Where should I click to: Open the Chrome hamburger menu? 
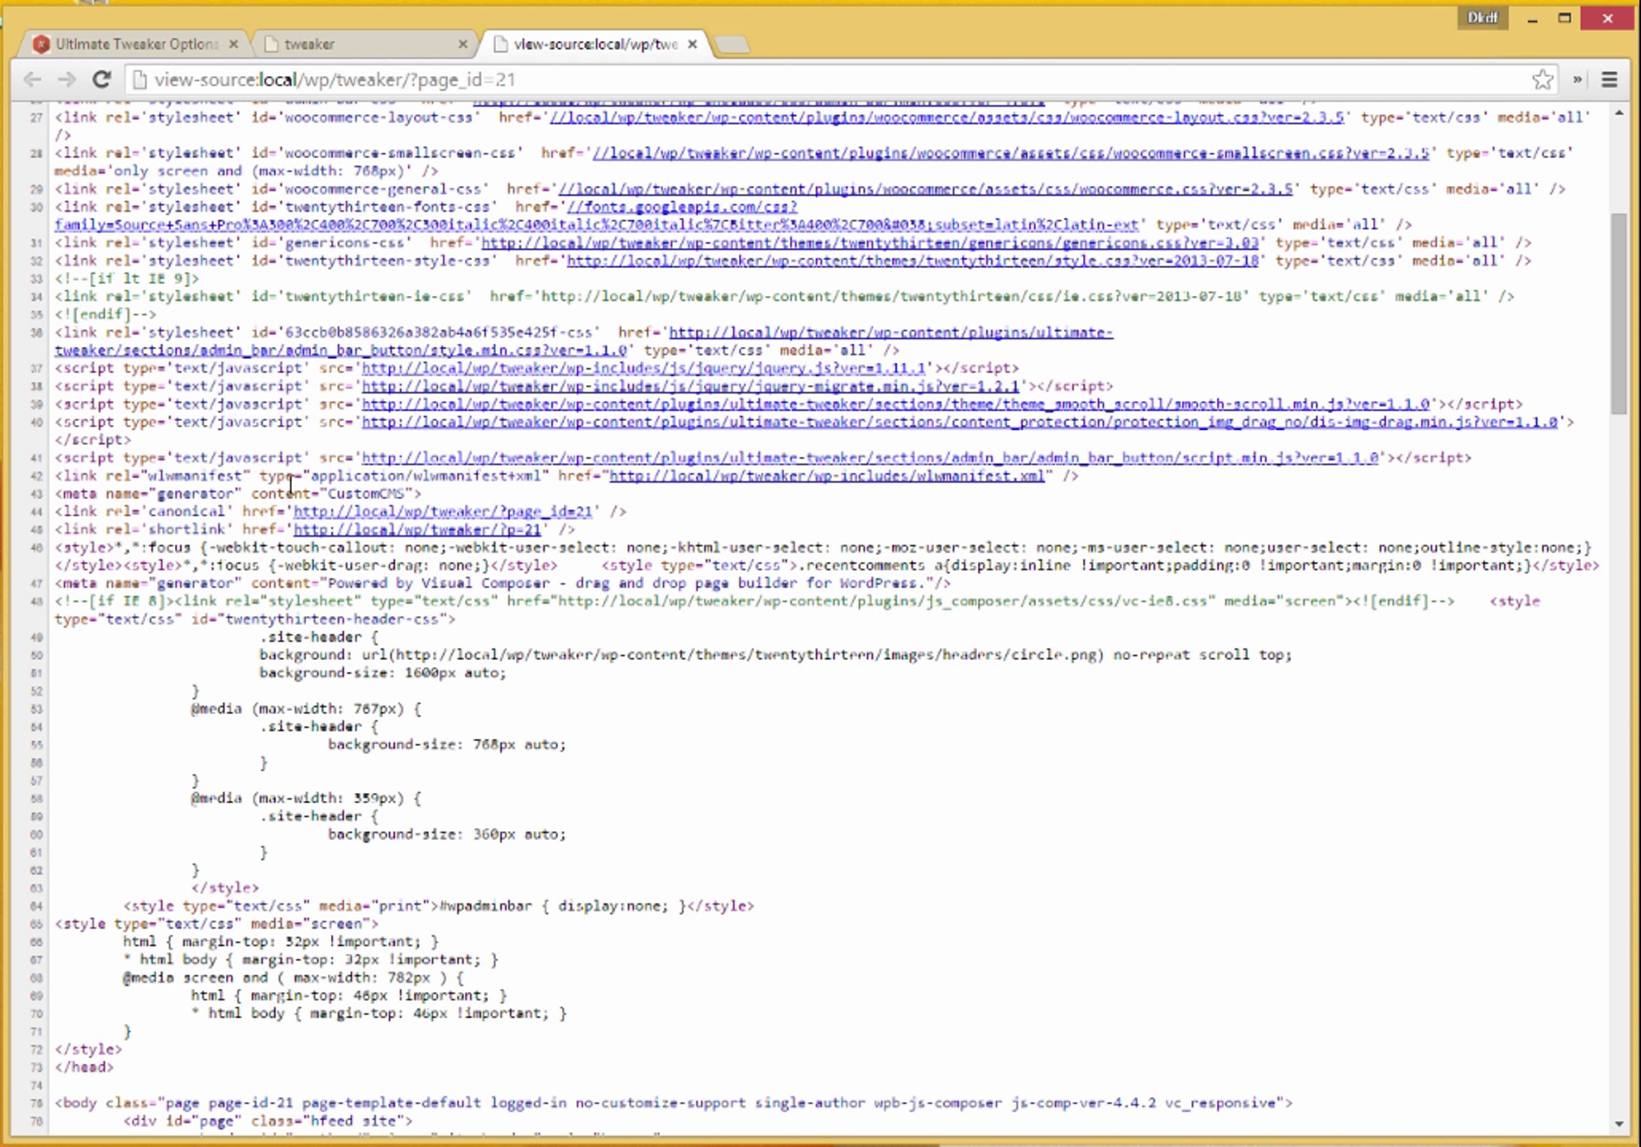click(1610, 79)
